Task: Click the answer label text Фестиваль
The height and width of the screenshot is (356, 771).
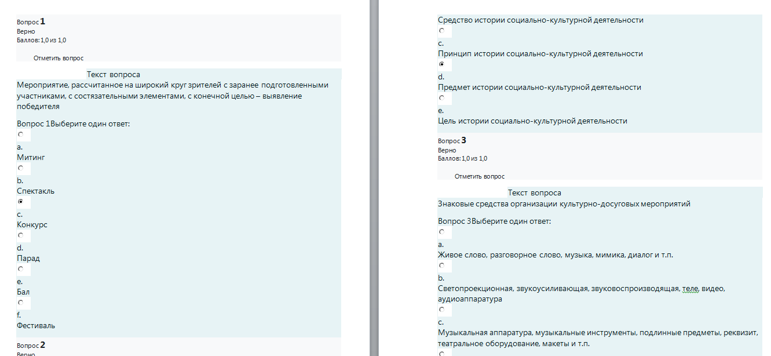Action: [x=36, y=325]
